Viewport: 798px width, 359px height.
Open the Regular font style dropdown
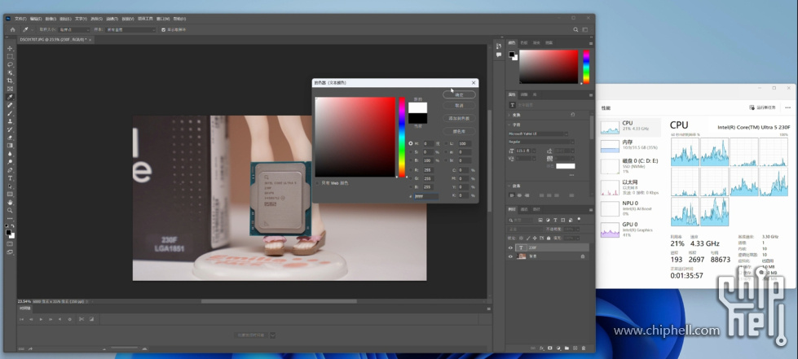click(x=541, y=142)
